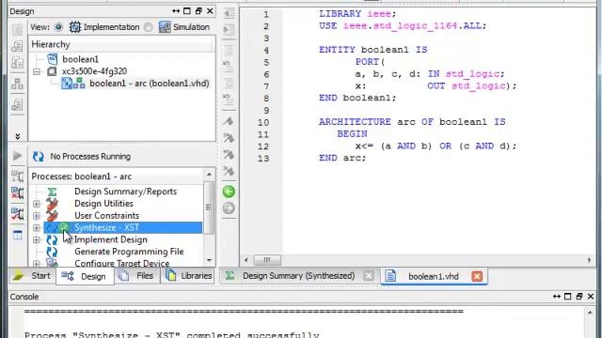Click the project icon beside boolean1 in Hierarchy
This screenshot has width=602, height=338.
[x=53, y=59]
